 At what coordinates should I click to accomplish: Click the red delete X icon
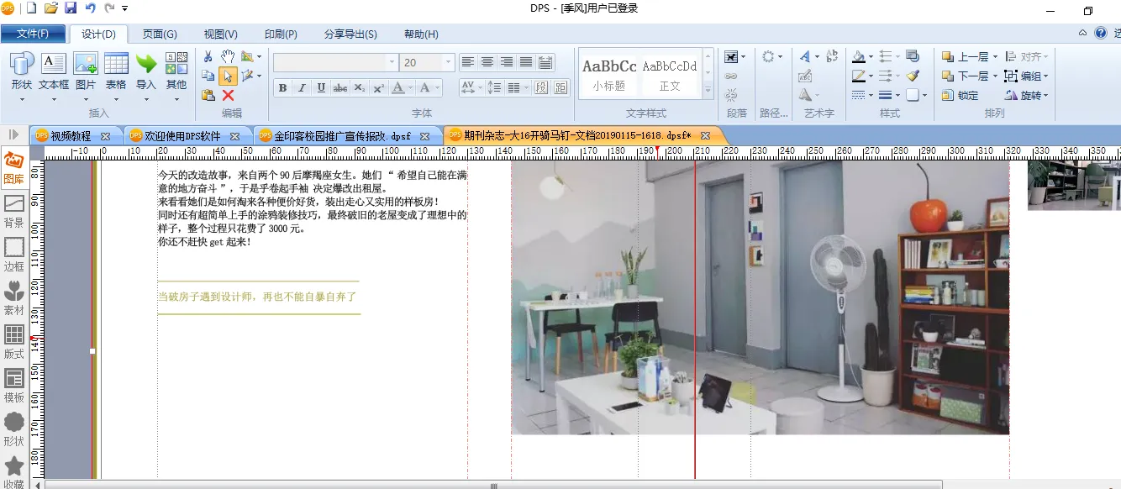tap(228, 96)
